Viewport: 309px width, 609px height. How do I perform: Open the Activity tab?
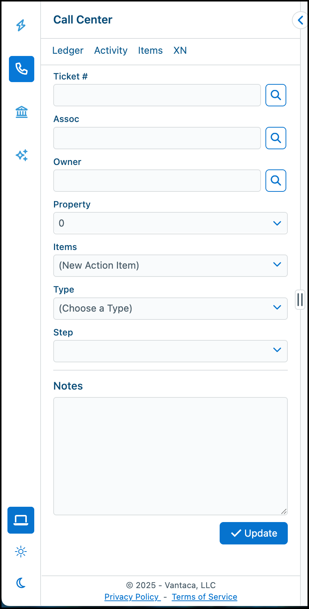111,50
